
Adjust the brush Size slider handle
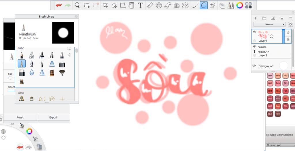tap(10, 78)
